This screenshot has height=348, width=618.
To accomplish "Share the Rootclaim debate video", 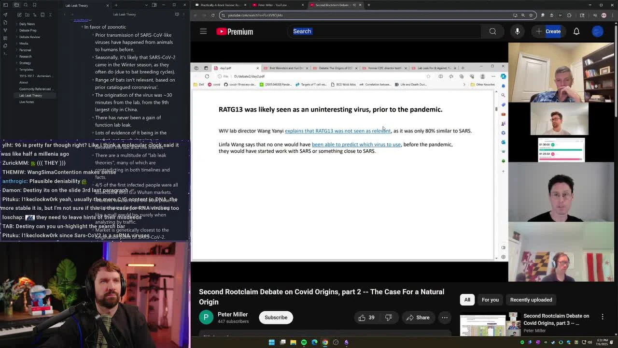I will tap(418, 318).
